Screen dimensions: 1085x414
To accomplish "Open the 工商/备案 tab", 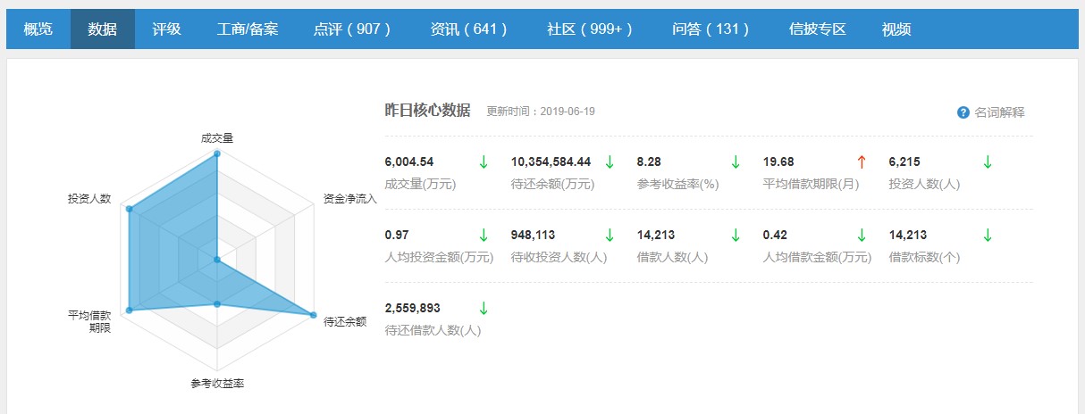I will 248,29.
